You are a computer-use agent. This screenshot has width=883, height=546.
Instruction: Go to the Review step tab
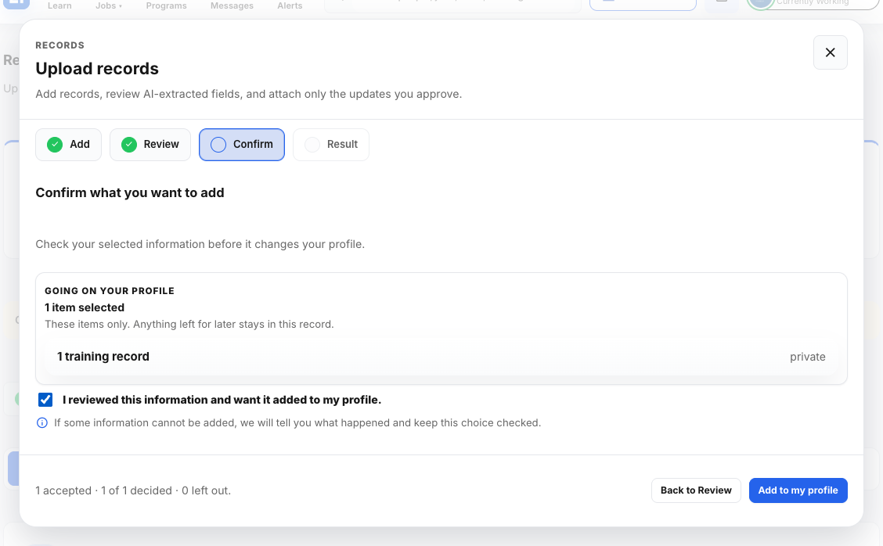tap(150, 145)
